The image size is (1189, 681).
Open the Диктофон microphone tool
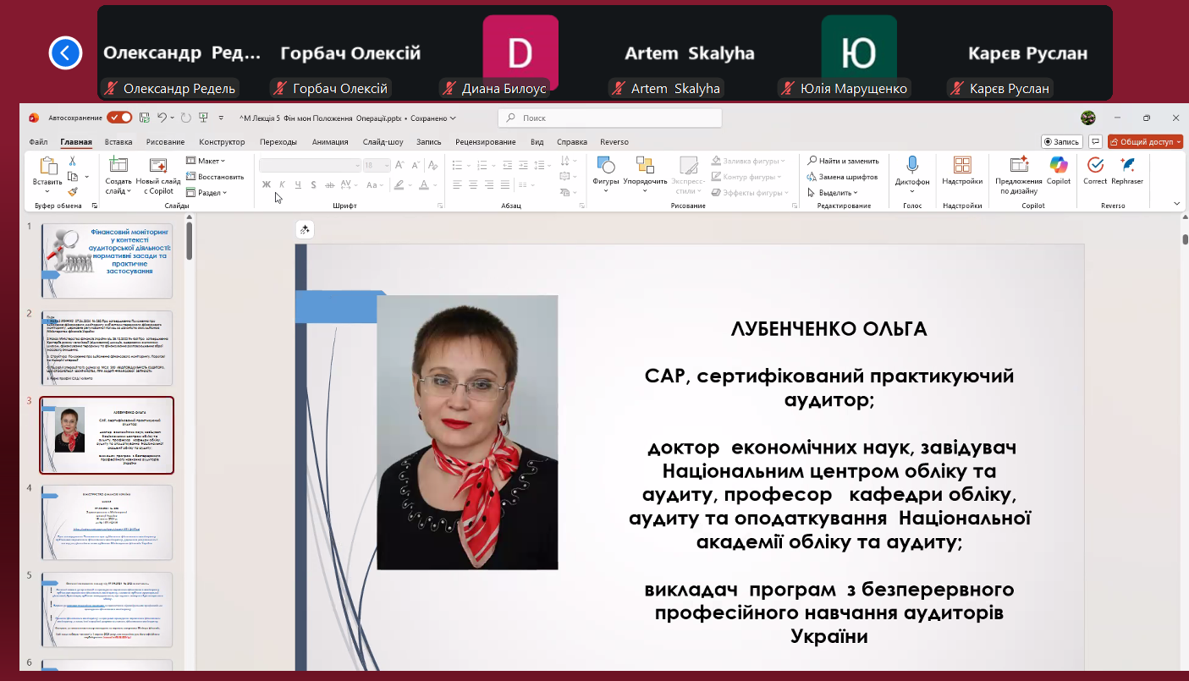(912, 167)
